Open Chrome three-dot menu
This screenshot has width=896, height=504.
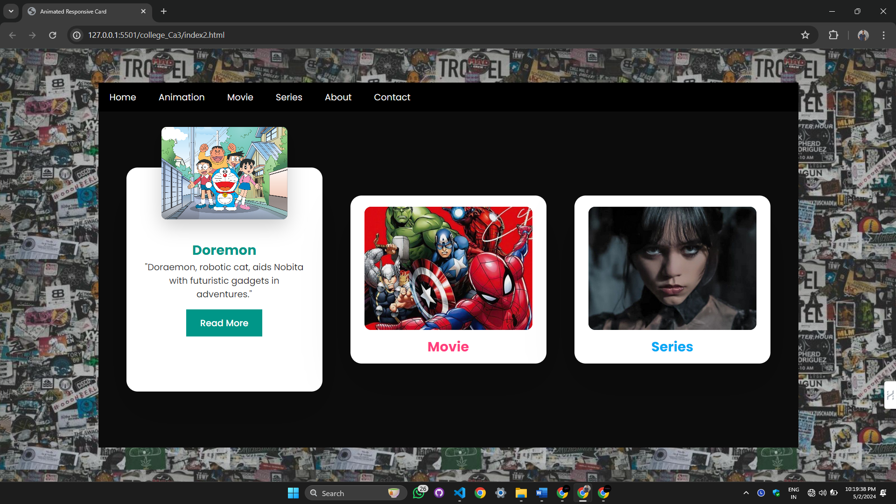tap(883, 35)
